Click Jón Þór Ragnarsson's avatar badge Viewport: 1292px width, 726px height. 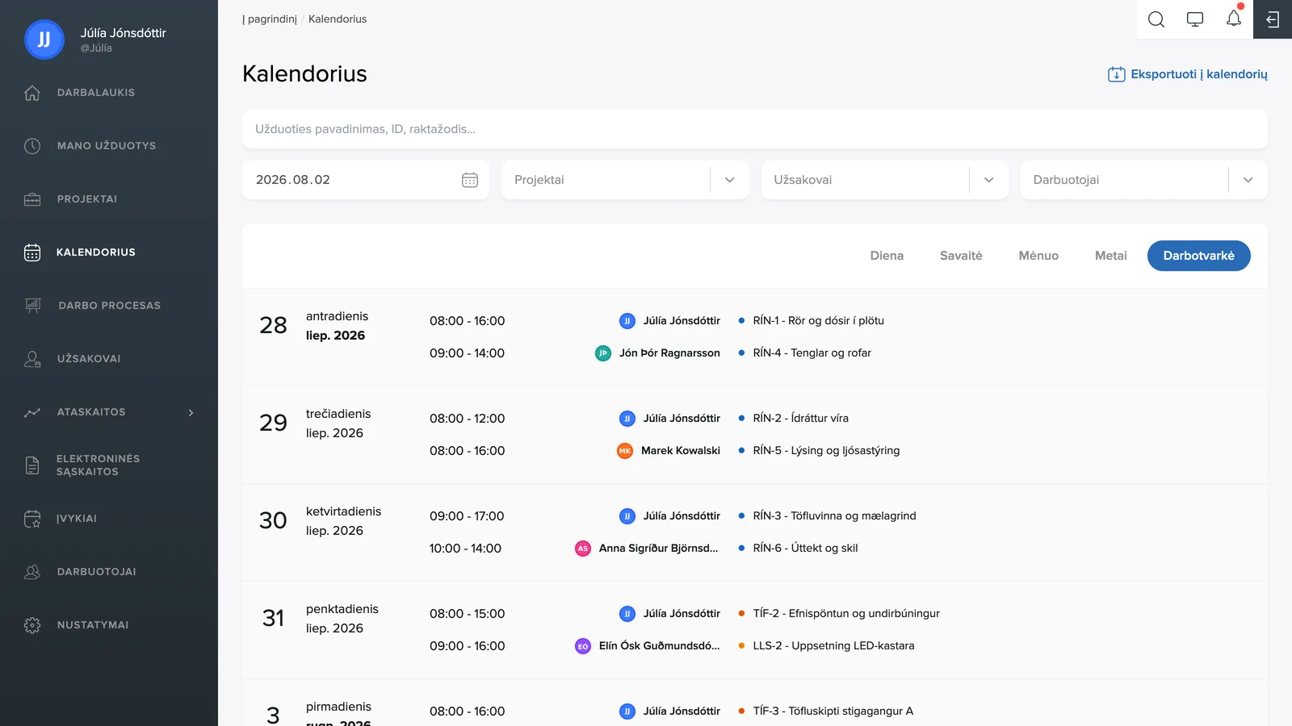tap(603, 353)
